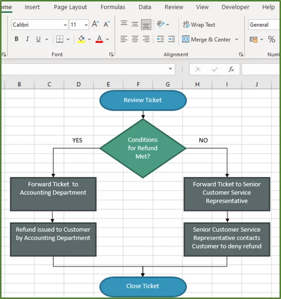Screen dimensions: 281x299
Task: Select Refund issued to Customer box
Action: 53,239
